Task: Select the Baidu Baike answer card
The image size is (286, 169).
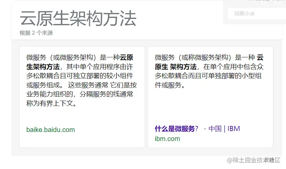Action: tap(82, 97)
